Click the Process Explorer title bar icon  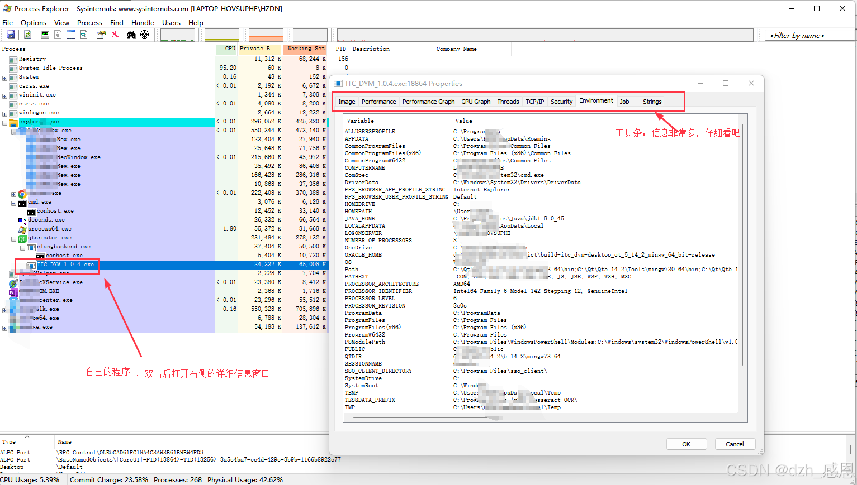pos(7,8)
